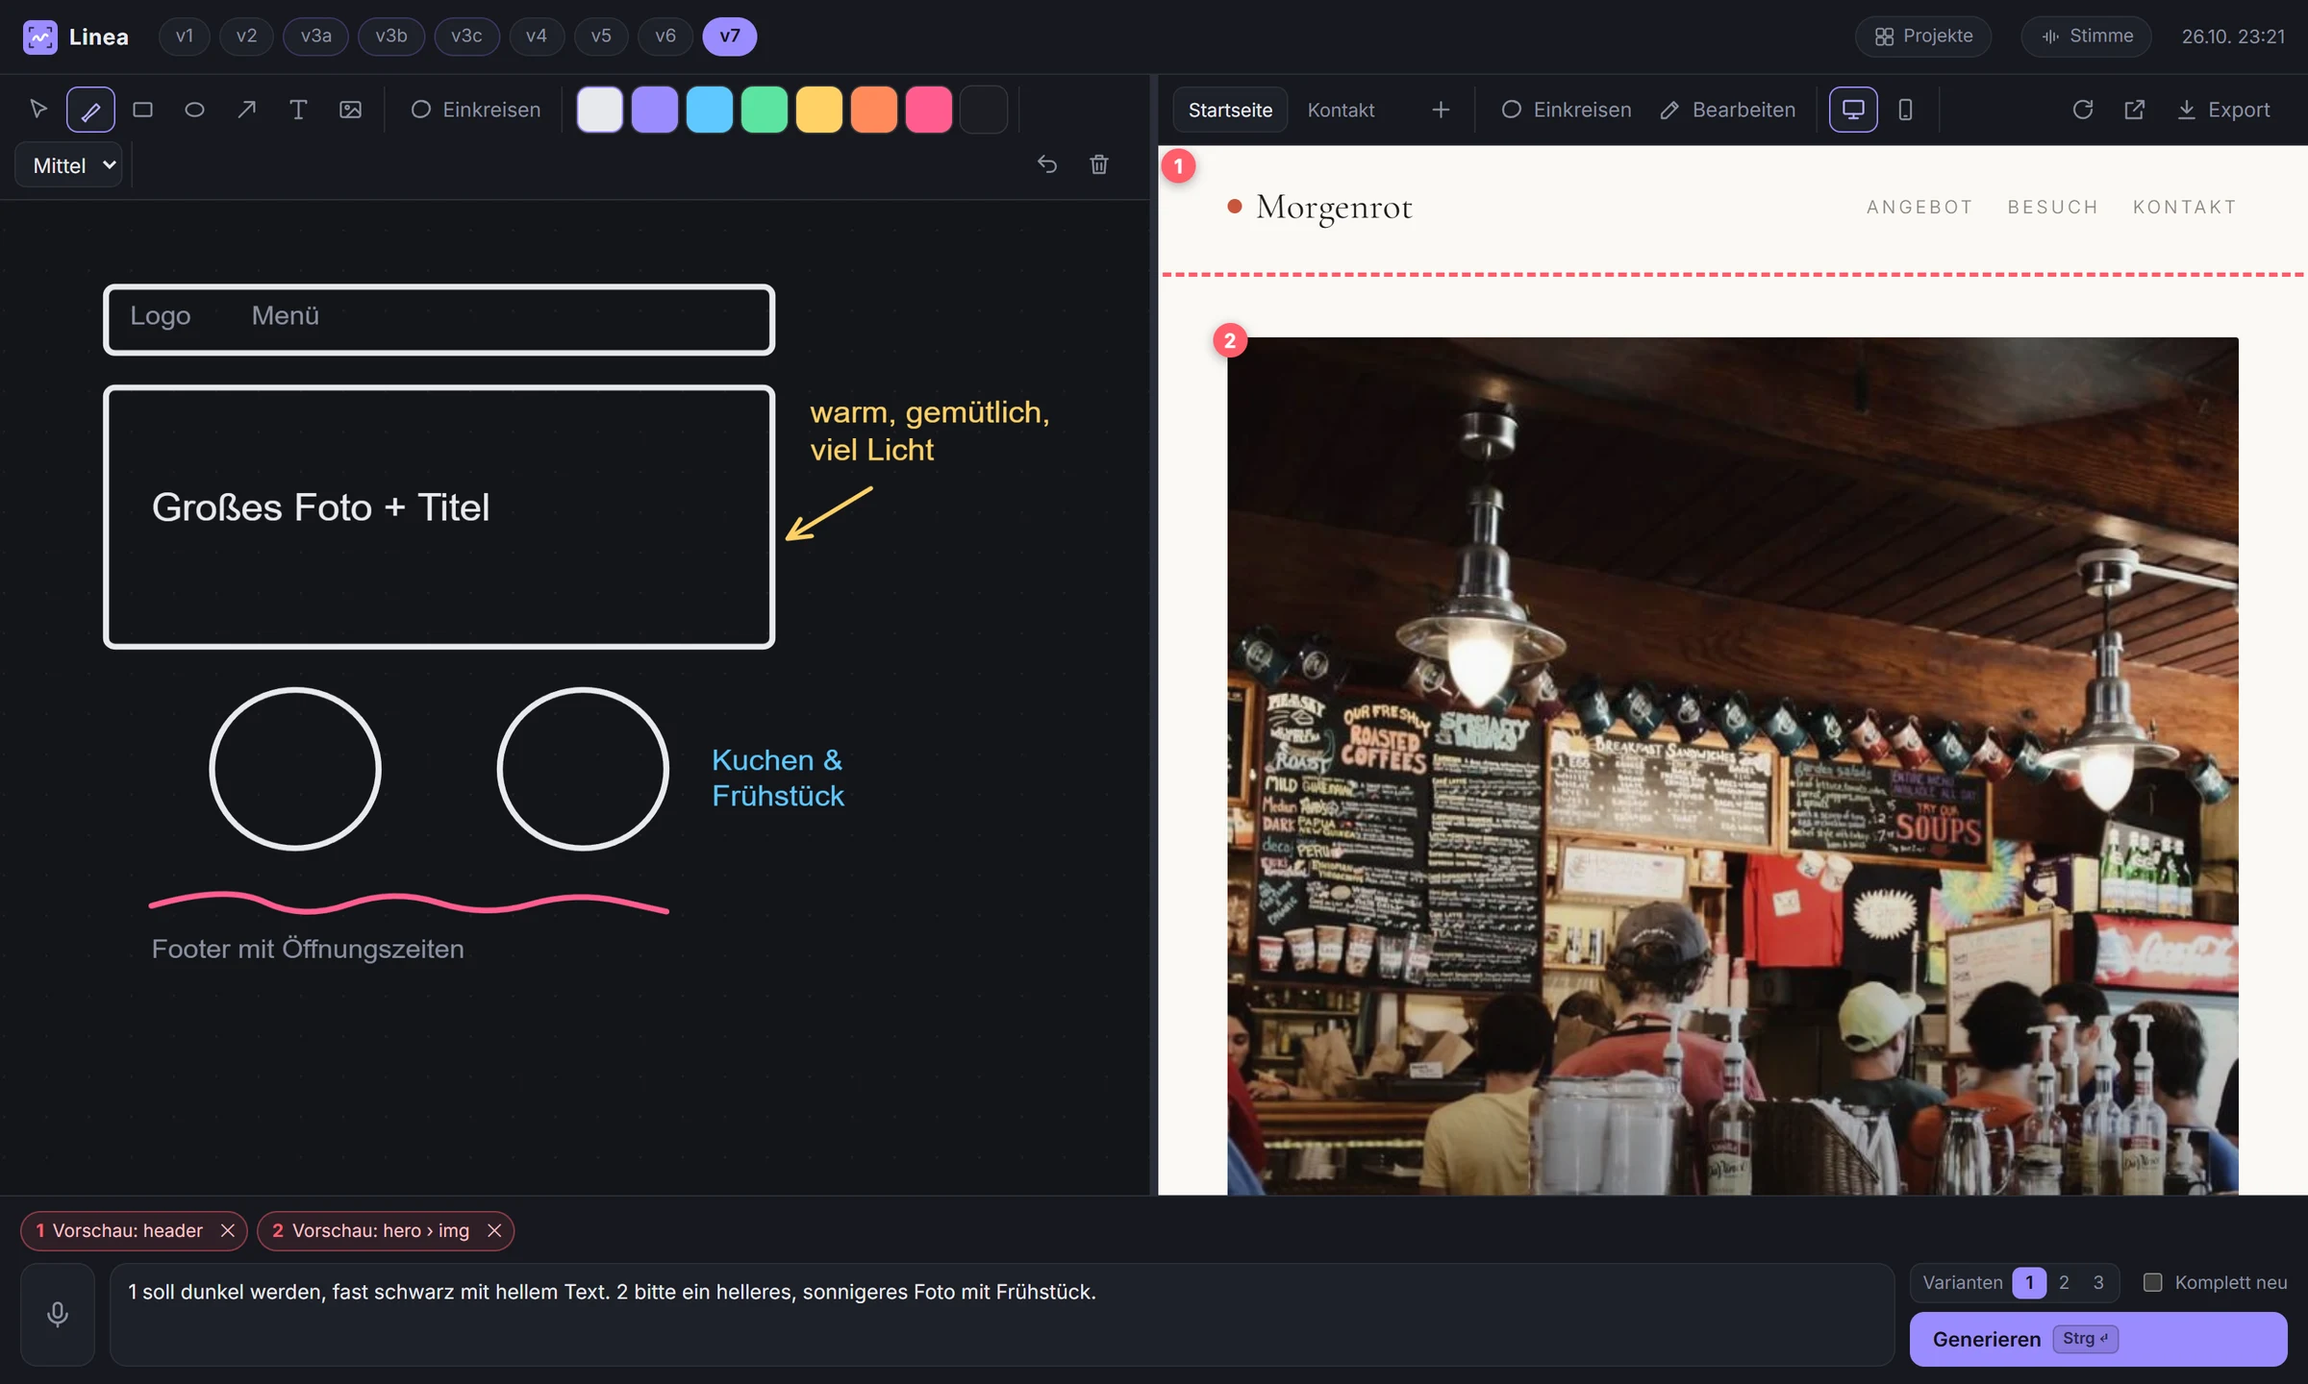Image resolution: width=2308 pixels, height=1384 pixels.
Task: Enable Bearbeiten mode in preview
Action: pos(1728,110)
